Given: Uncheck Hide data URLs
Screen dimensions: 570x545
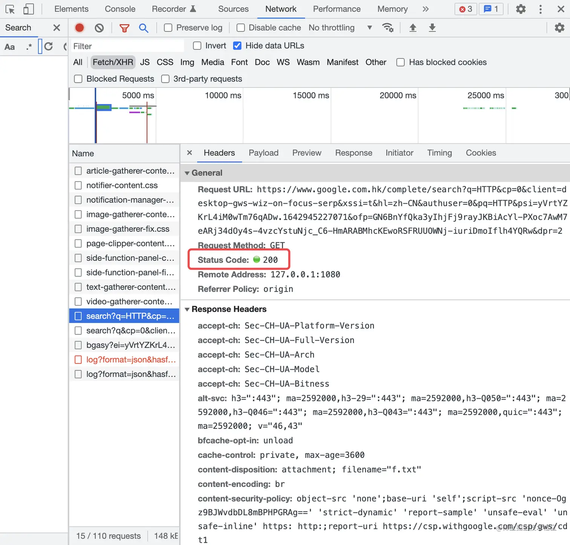Looking at the screenshot, I should 237,46.
